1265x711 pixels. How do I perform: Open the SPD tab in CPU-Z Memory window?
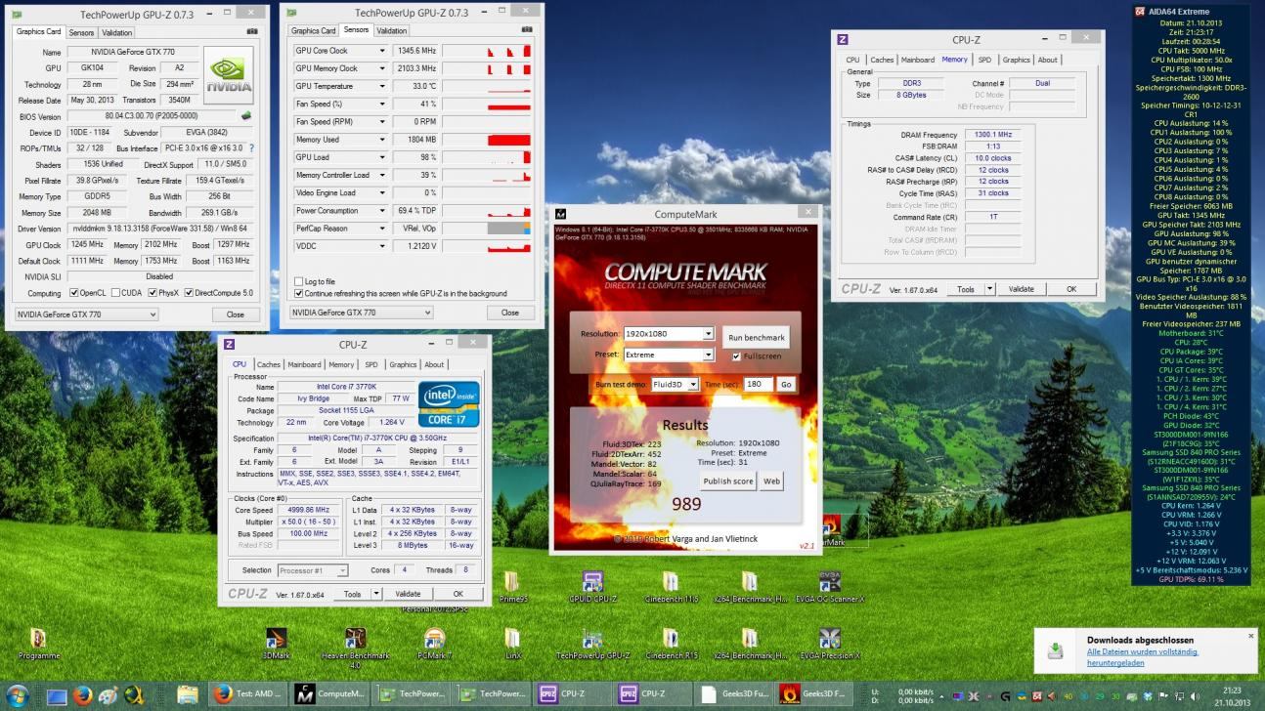click(984, 60)
